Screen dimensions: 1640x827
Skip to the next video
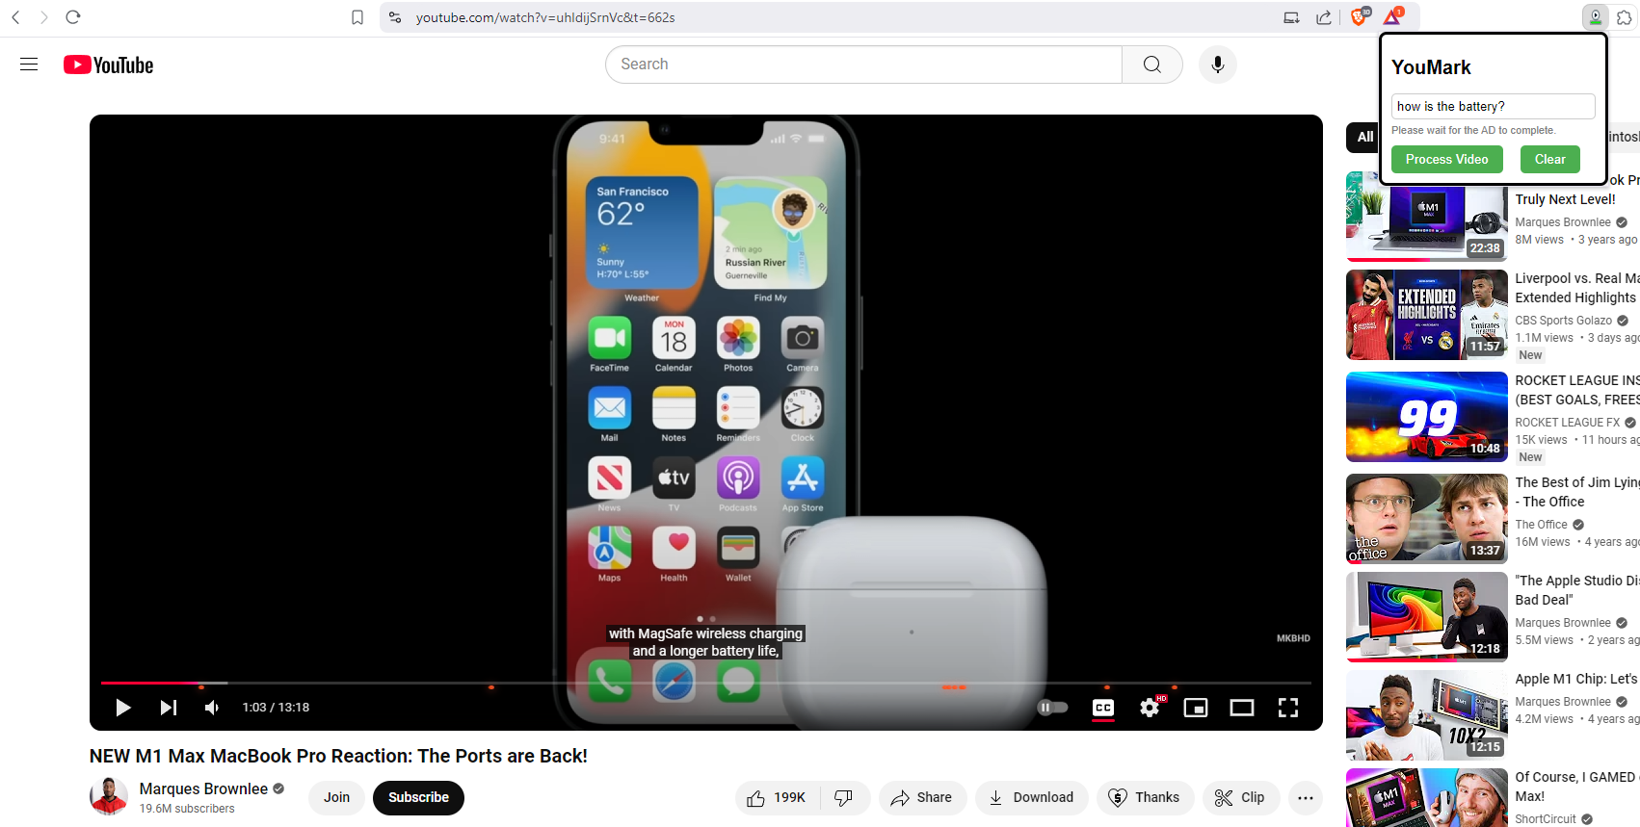pos(169,708)
